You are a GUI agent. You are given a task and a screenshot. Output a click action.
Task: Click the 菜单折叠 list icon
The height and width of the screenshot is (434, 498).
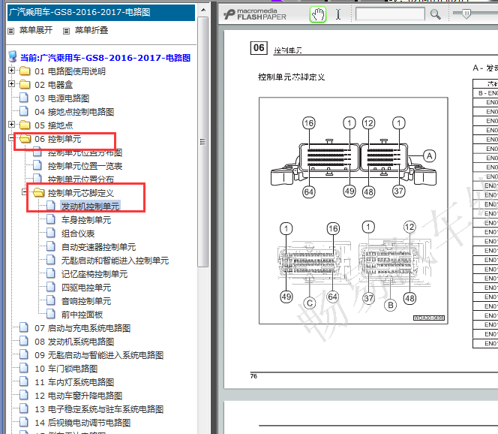tap(67, 31)
